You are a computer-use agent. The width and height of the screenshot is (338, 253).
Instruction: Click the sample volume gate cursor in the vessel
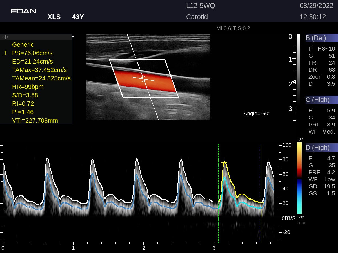tap(143, 79)
